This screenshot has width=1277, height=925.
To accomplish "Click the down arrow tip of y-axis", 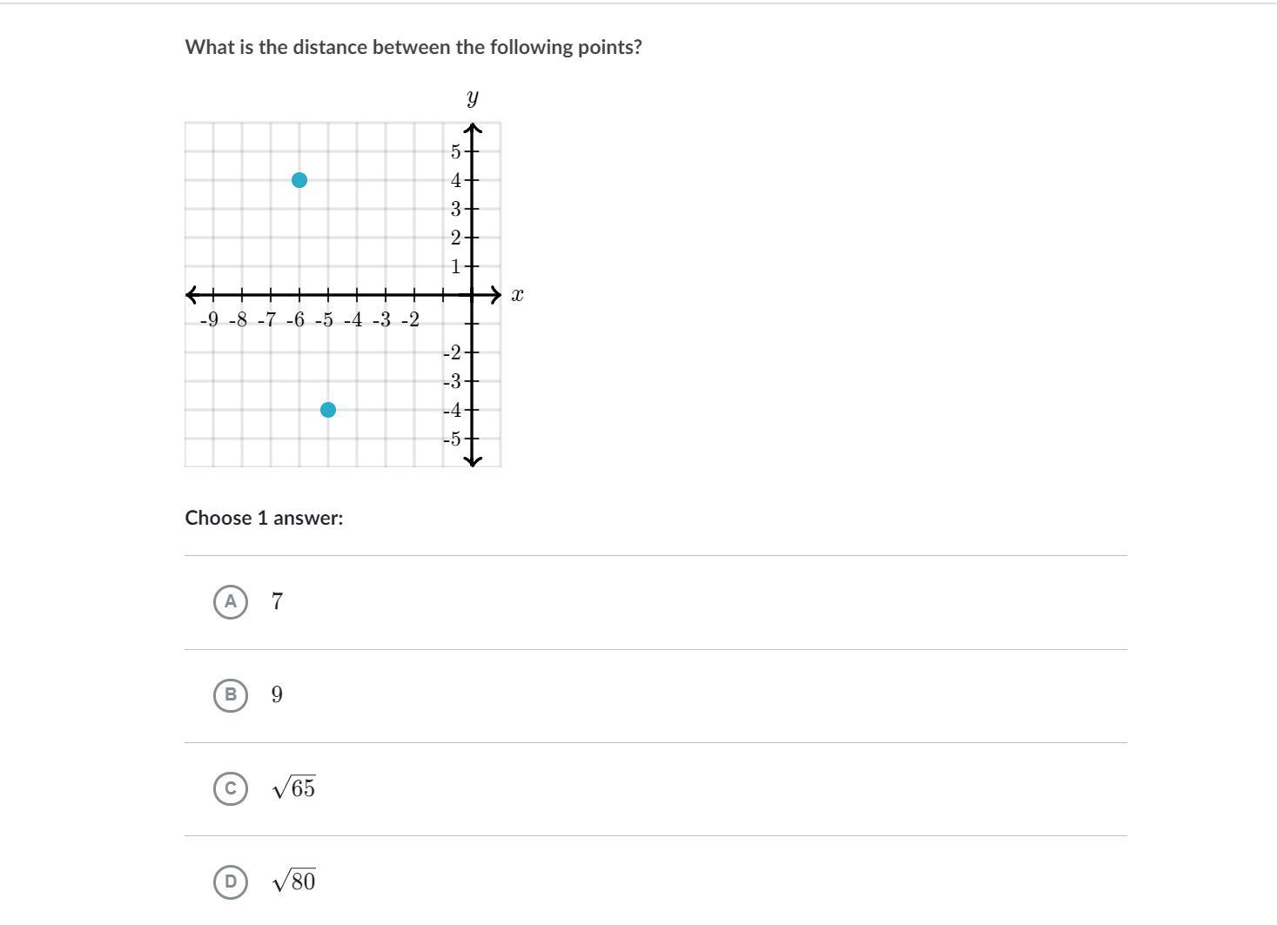I will click(x=473, y=462).
